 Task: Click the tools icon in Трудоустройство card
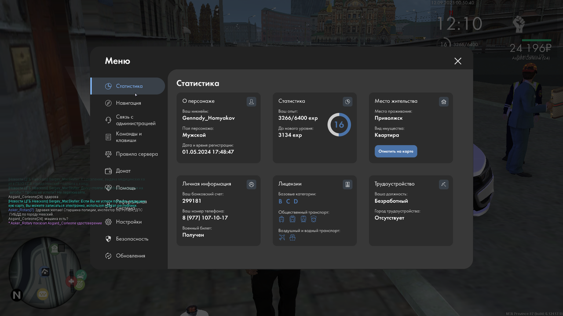pos(444,184)
